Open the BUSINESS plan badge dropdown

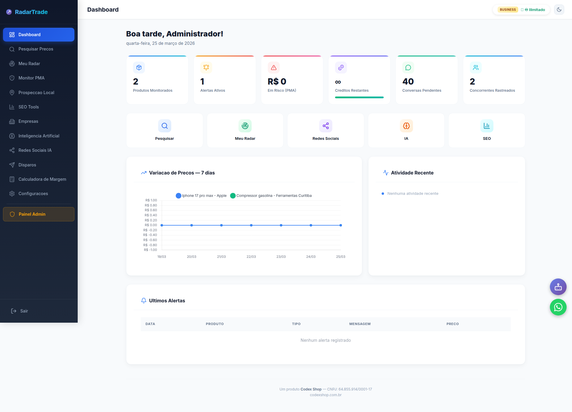coord(507,9)
